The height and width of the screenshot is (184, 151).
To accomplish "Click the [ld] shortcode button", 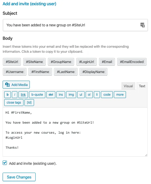I will 29,103.
